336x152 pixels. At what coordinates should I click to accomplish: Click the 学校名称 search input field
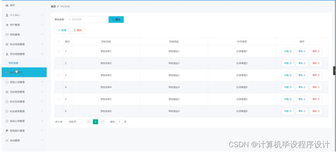tap(86, 20)
